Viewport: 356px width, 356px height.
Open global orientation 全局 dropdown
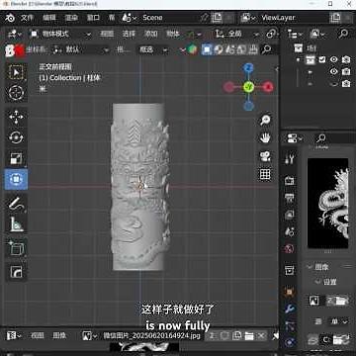pos(237,34)
